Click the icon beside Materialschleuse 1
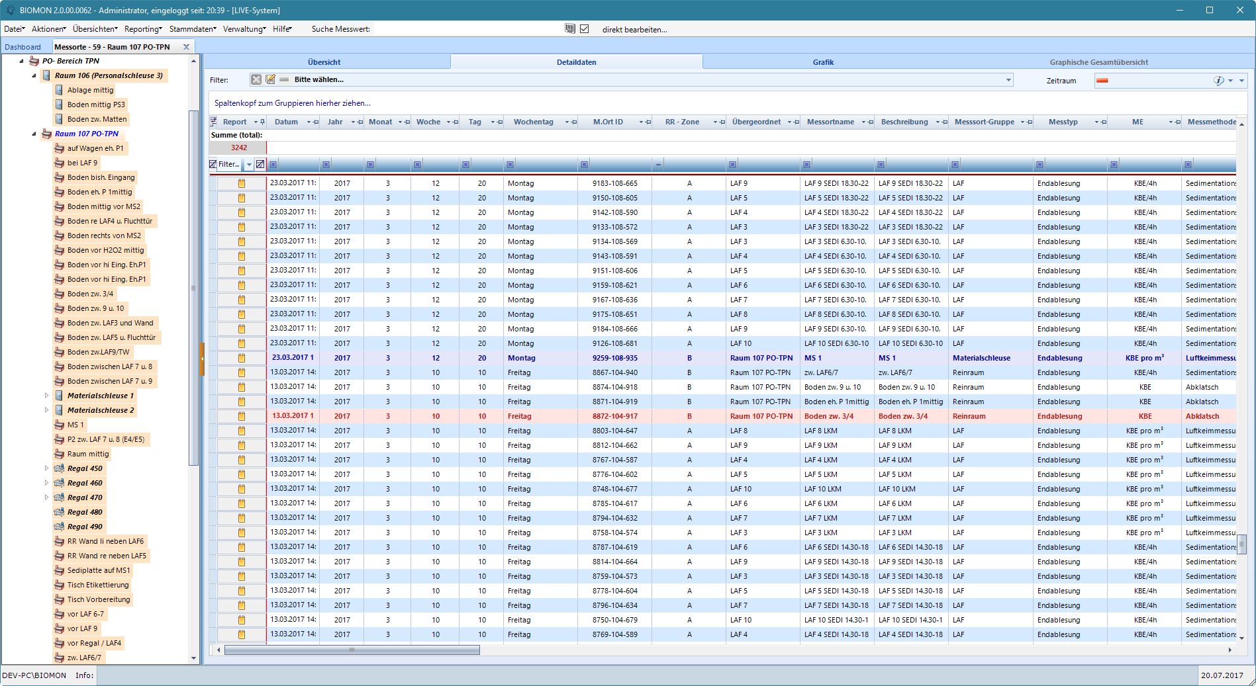 pyautogui.click(x=59, y=396)
